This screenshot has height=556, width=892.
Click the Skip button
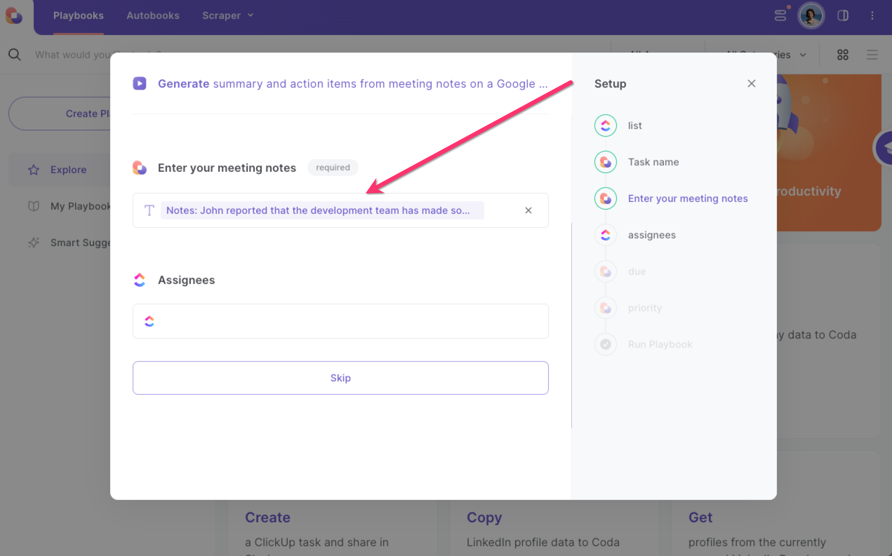pos(340,378)
